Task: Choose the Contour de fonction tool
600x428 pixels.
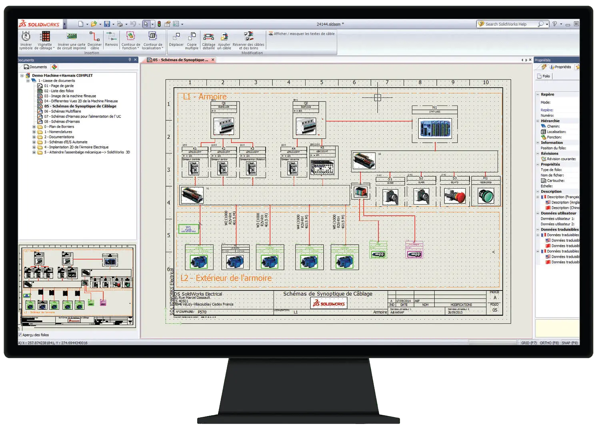Action: click(131, 40)
